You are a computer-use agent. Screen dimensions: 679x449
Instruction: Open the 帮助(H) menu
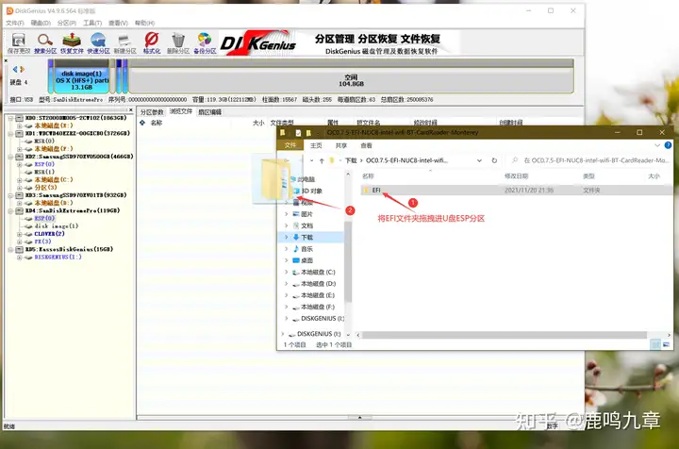(x=144, y=23)
